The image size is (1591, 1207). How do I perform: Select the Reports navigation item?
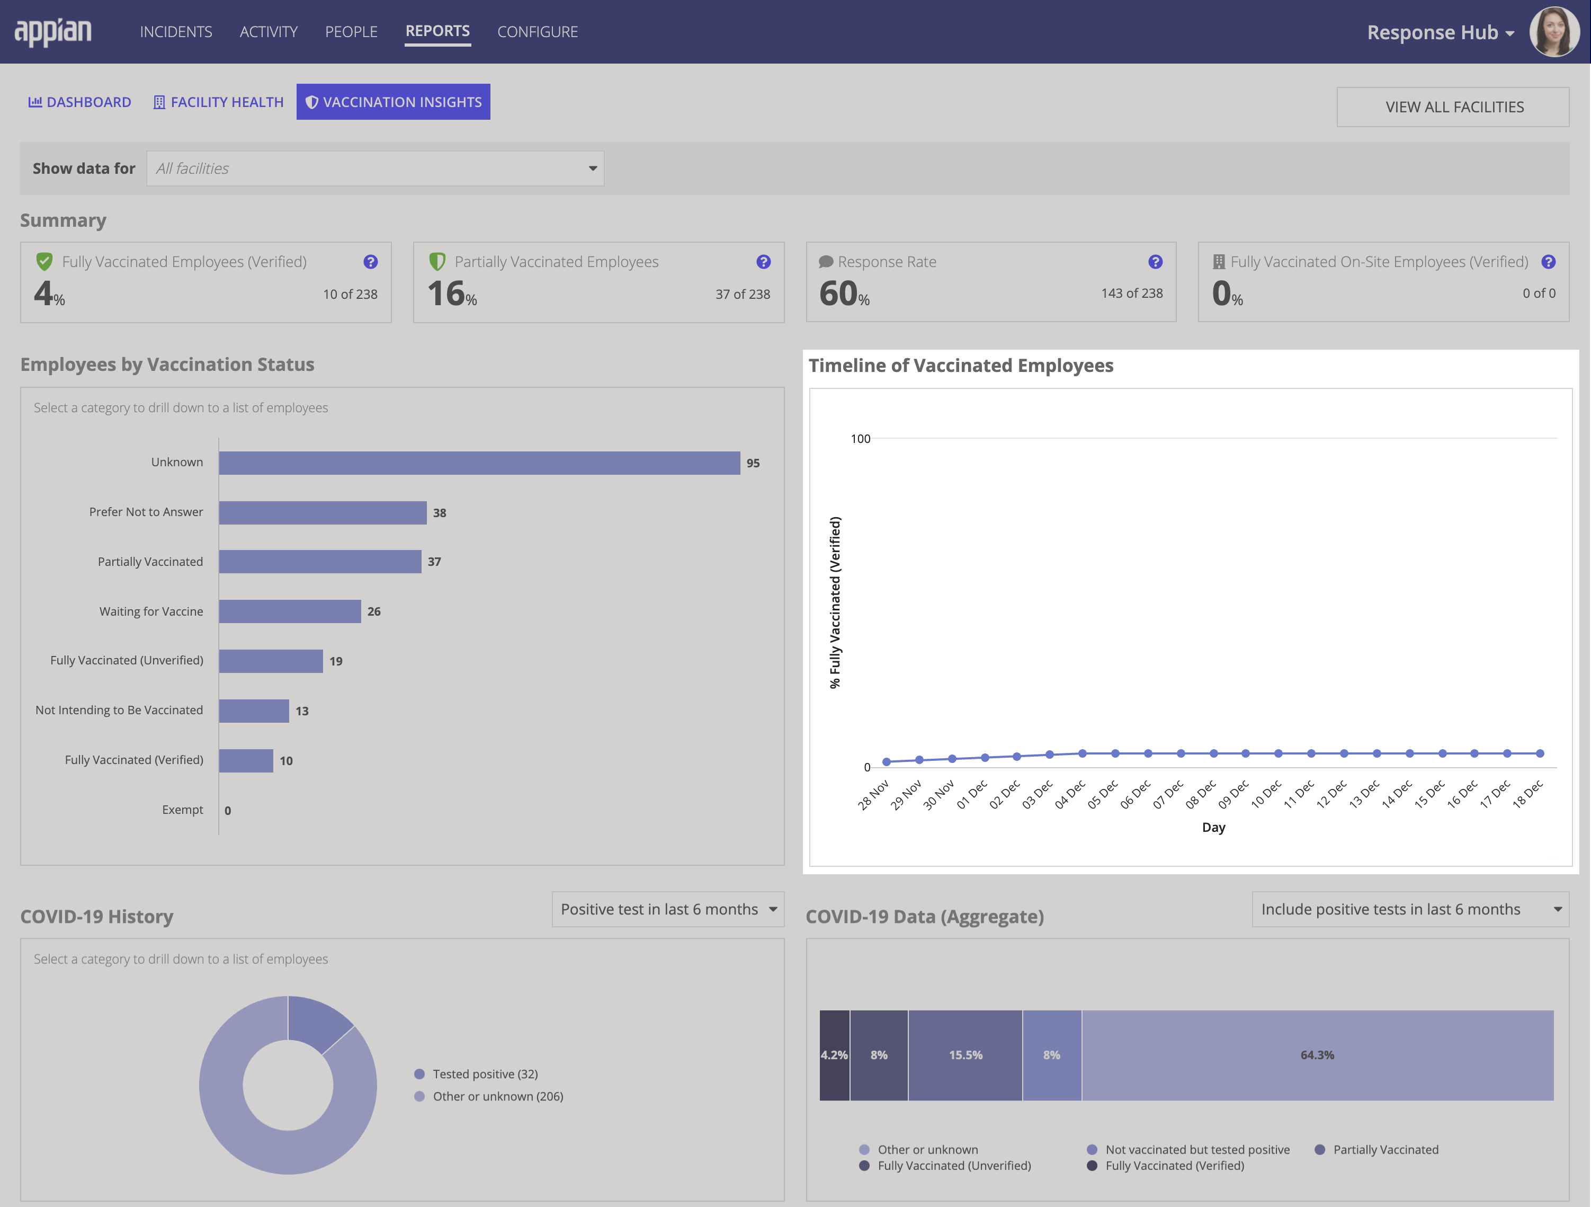coord(437,31)
